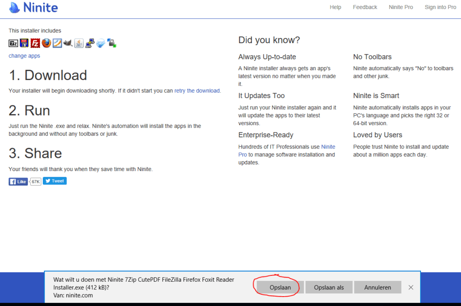Click the "Enterprise-Ready" heading
461x306 pixels.
[x=266, y=135]
